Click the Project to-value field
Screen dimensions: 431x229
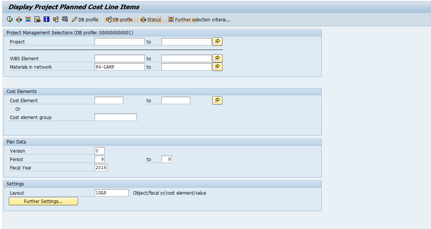click(187, 42)
